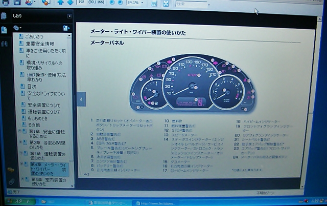Click bookmarks panel scroll down arrow
The image size is (327, 206).
72,186
